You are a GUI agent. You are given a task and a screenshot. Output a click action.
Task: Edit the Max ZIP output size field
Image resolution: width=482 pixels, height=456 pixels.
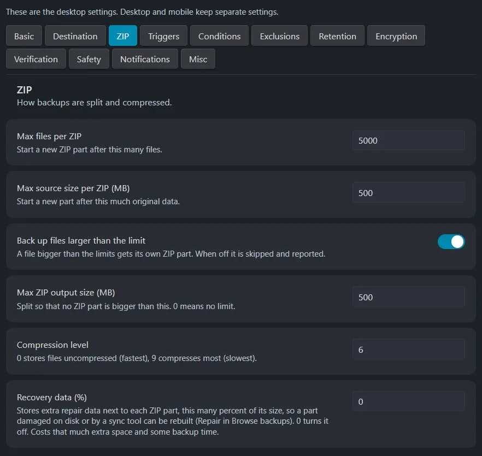[409, 297]
